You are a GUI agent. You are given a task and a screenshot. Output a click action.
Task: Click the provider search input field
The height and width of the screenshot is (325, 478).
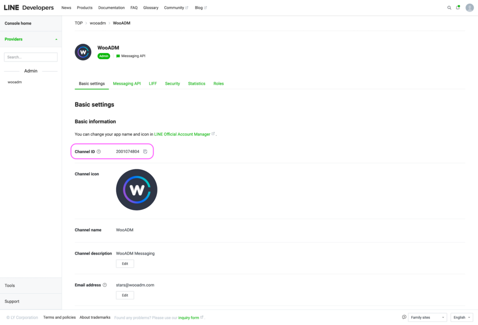(x=30, y=56)
